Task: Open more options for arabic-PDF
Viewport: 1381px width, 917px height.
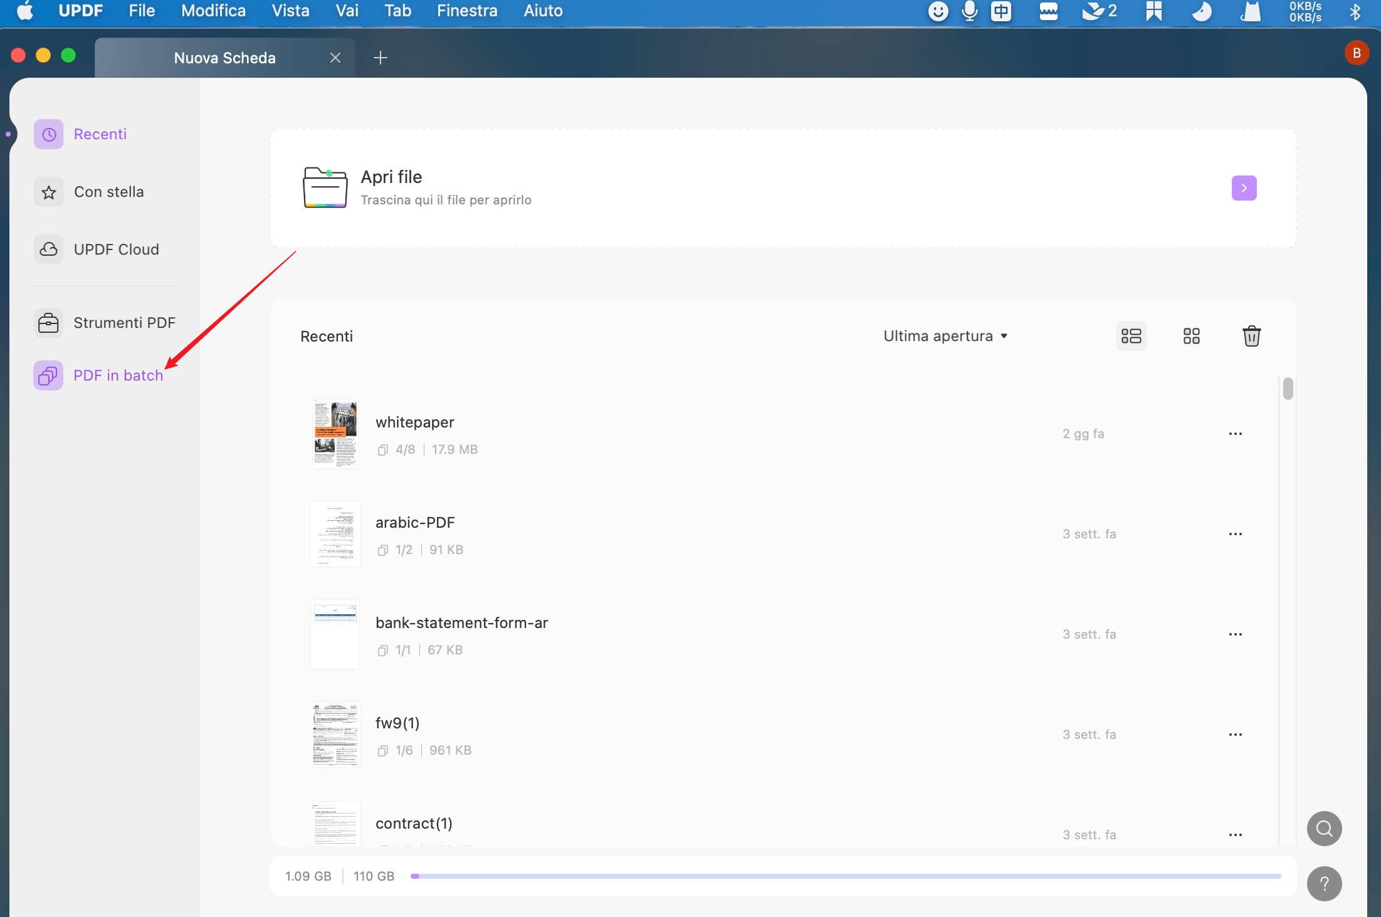Action: (1235, 534)
